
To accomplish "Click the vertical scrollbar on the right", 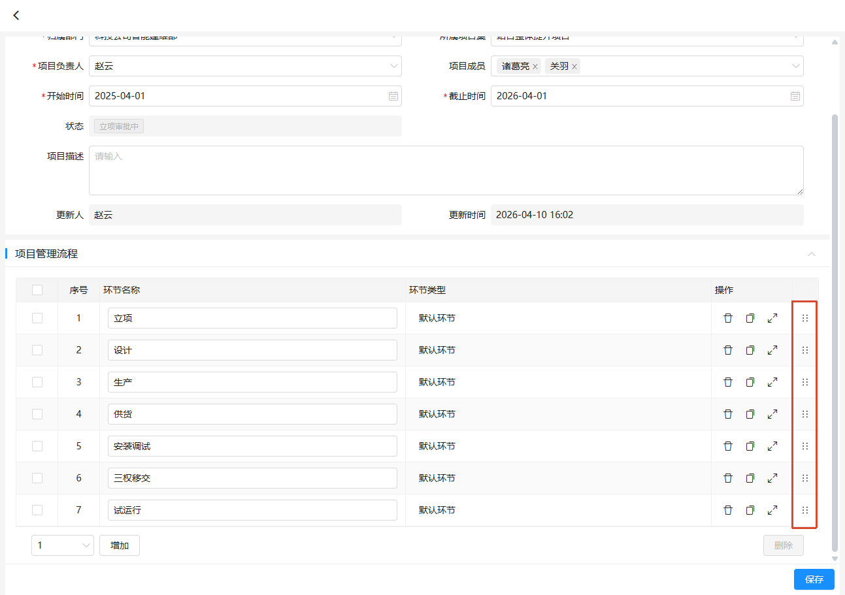I will pos(835,332).
